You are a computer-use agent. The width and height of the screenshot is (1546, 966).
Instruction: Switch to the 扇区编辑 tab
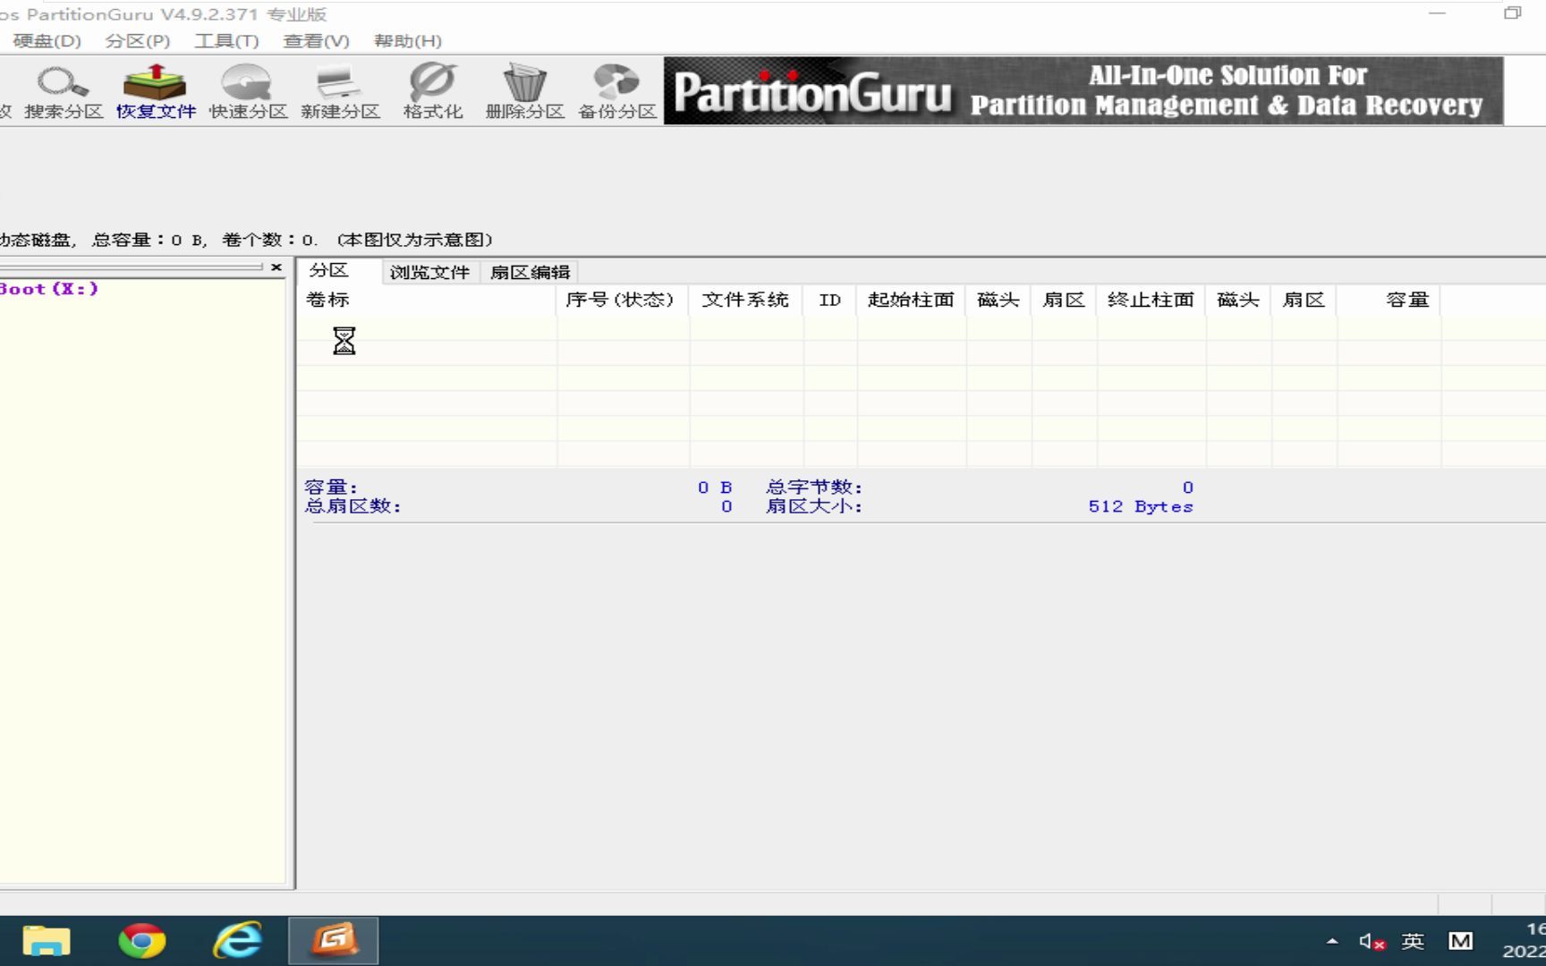click(529, 272)
